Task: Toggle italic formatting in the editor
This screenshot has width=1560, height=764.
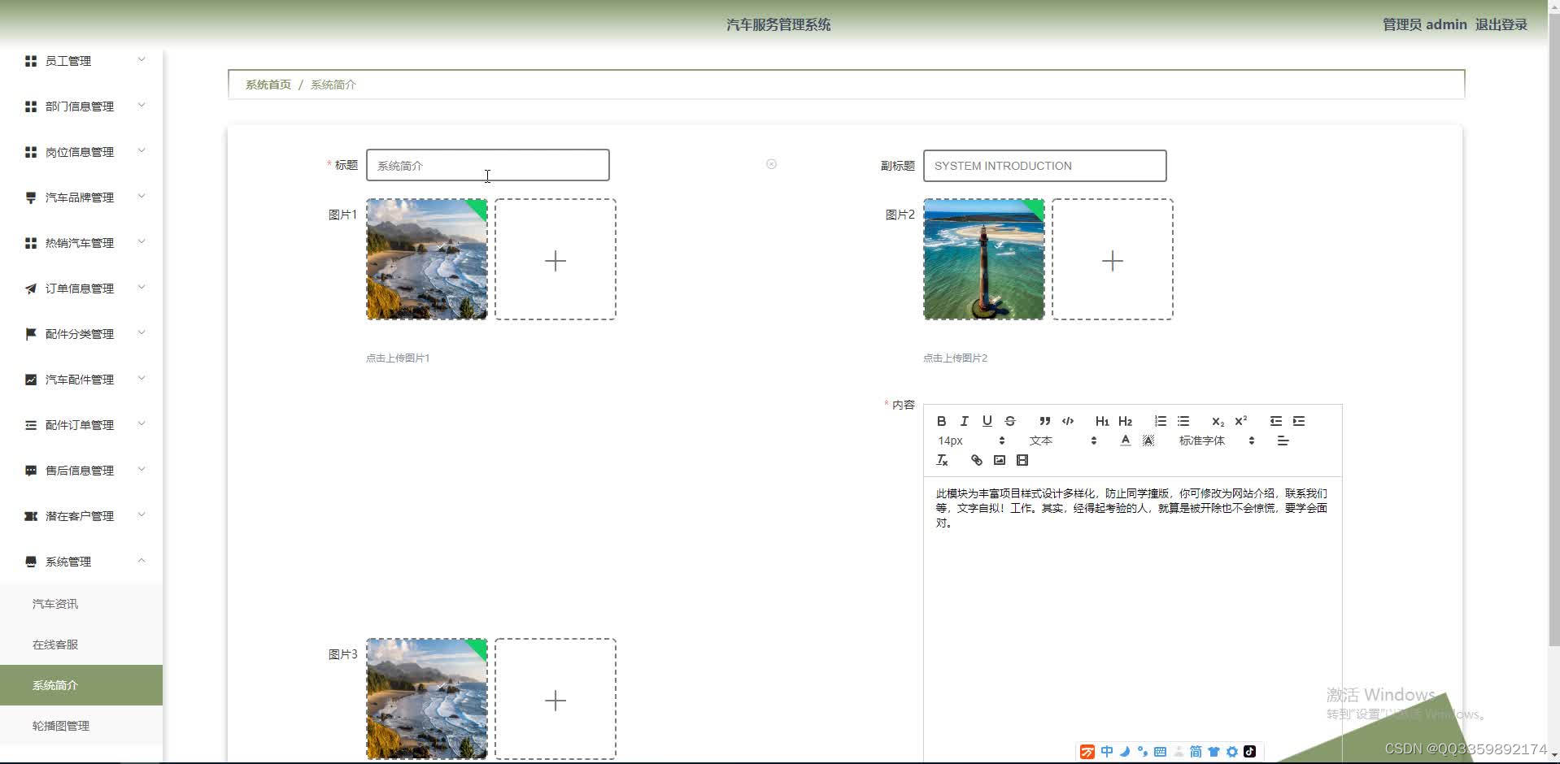Action: coord(964,421)
